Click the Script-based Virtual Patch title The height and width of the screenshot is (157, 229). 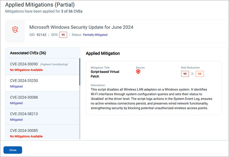[105, 74]
